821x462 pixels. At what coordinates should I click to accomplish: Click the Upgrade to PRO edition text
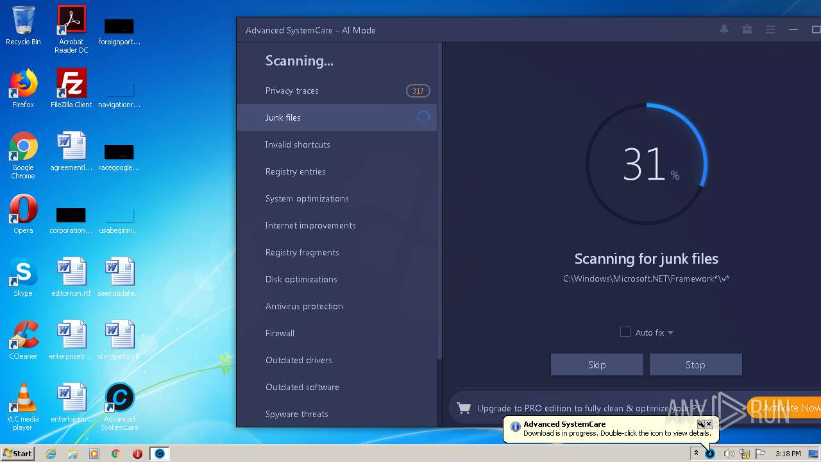coord(590,408)
